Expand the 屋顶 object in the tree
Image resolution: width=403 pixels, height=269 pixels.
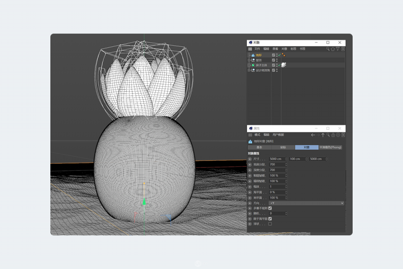click(249, 60)
